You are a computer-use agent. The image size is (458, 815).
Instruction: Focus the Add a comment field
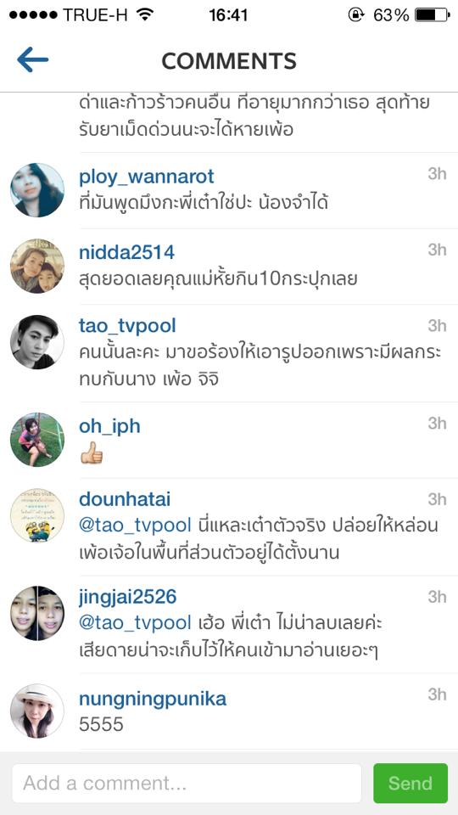coord(187,783)
